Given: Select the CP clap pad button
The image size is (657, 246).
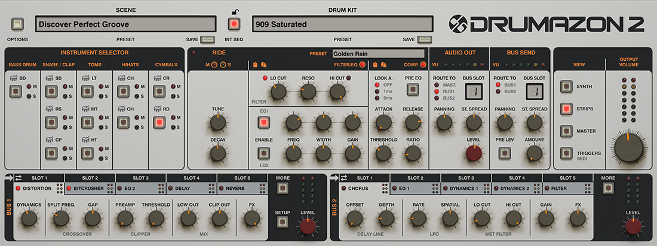Looking at the screenshot, I should [51, 153].
